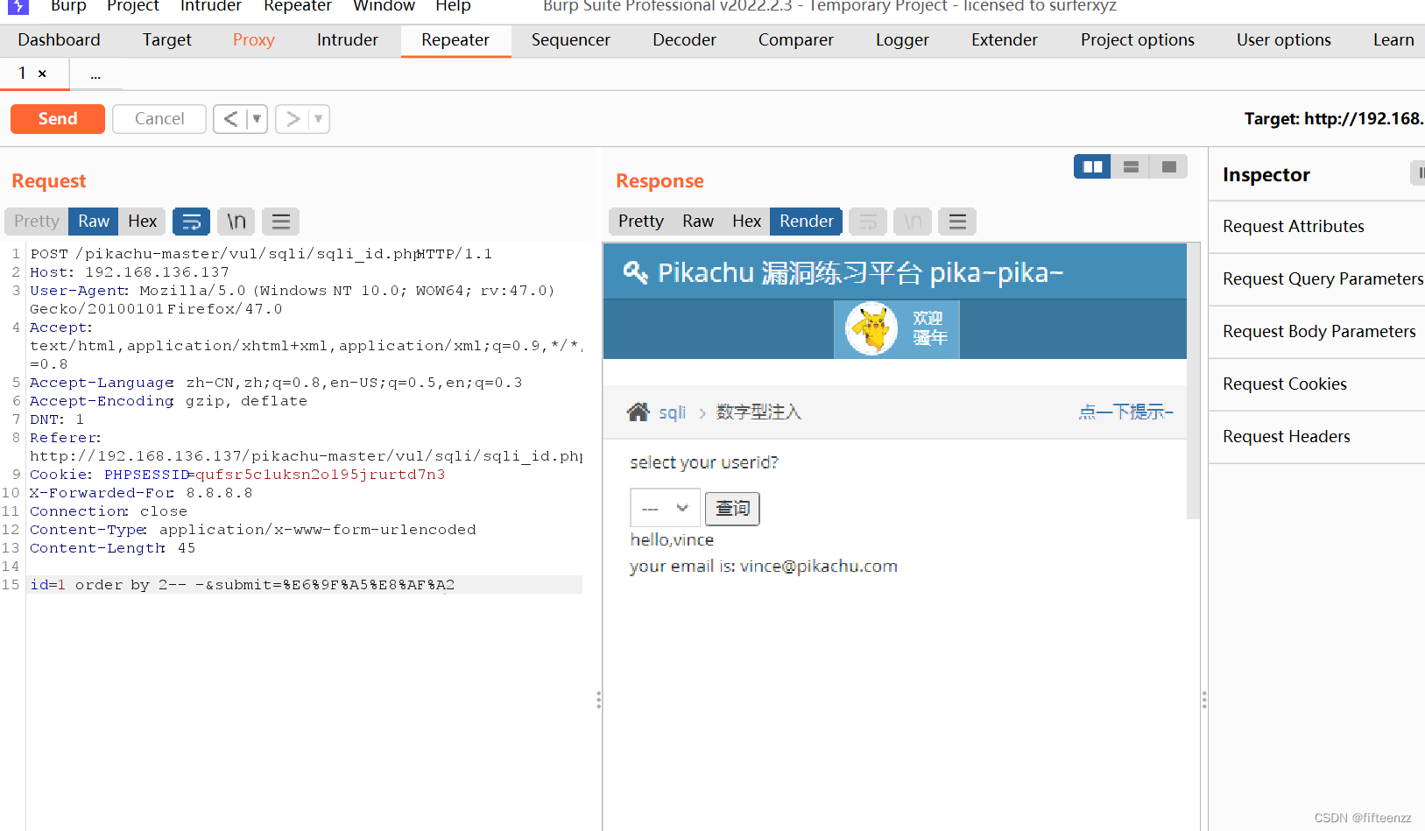Open backward history dropdown arrow
This screenshot has width=1425, height=831.
(x=257, y=119)
